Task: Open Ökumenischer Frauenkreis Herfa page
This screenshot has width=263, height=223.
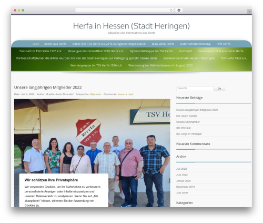Action: point(221,51)
